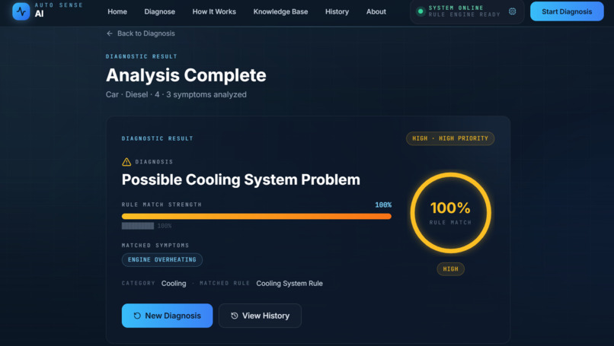Click the Car · Diesel · 4 · 3 symptoms subtitle
Screen dimensions: 614x346
176,94
